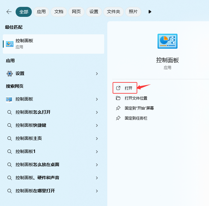Switch to the 文件夹 filter tab
The width and height of the screenshot is (209, 206).
(114, 12)
